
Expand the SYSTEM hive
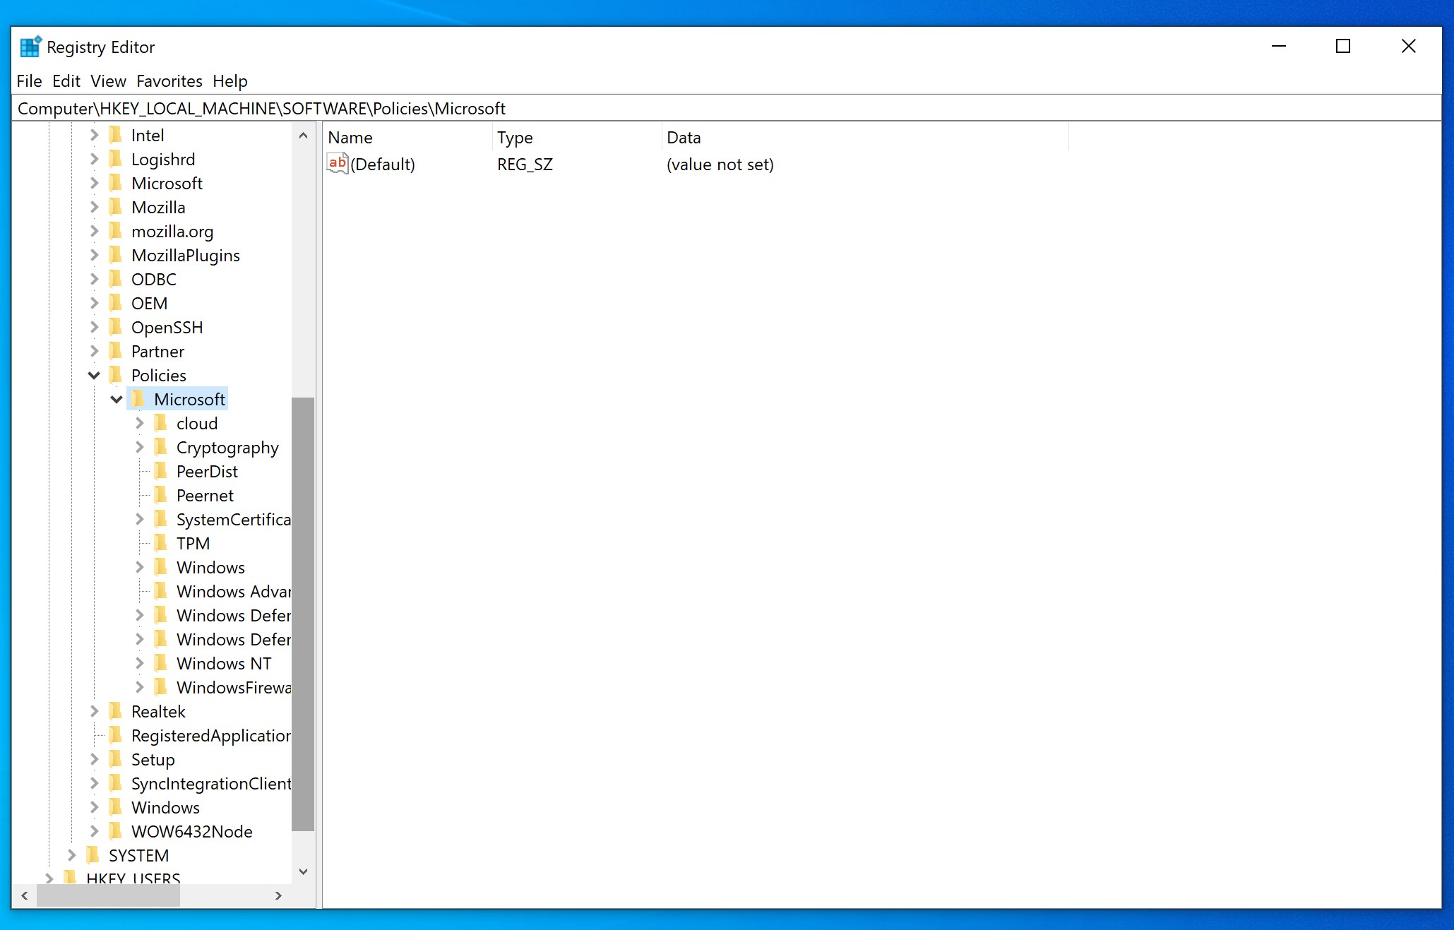point(71,855)
